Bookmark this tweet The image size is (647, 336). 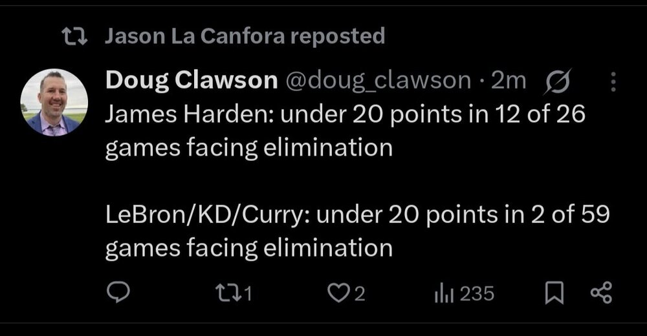click(x=552, y=294)
